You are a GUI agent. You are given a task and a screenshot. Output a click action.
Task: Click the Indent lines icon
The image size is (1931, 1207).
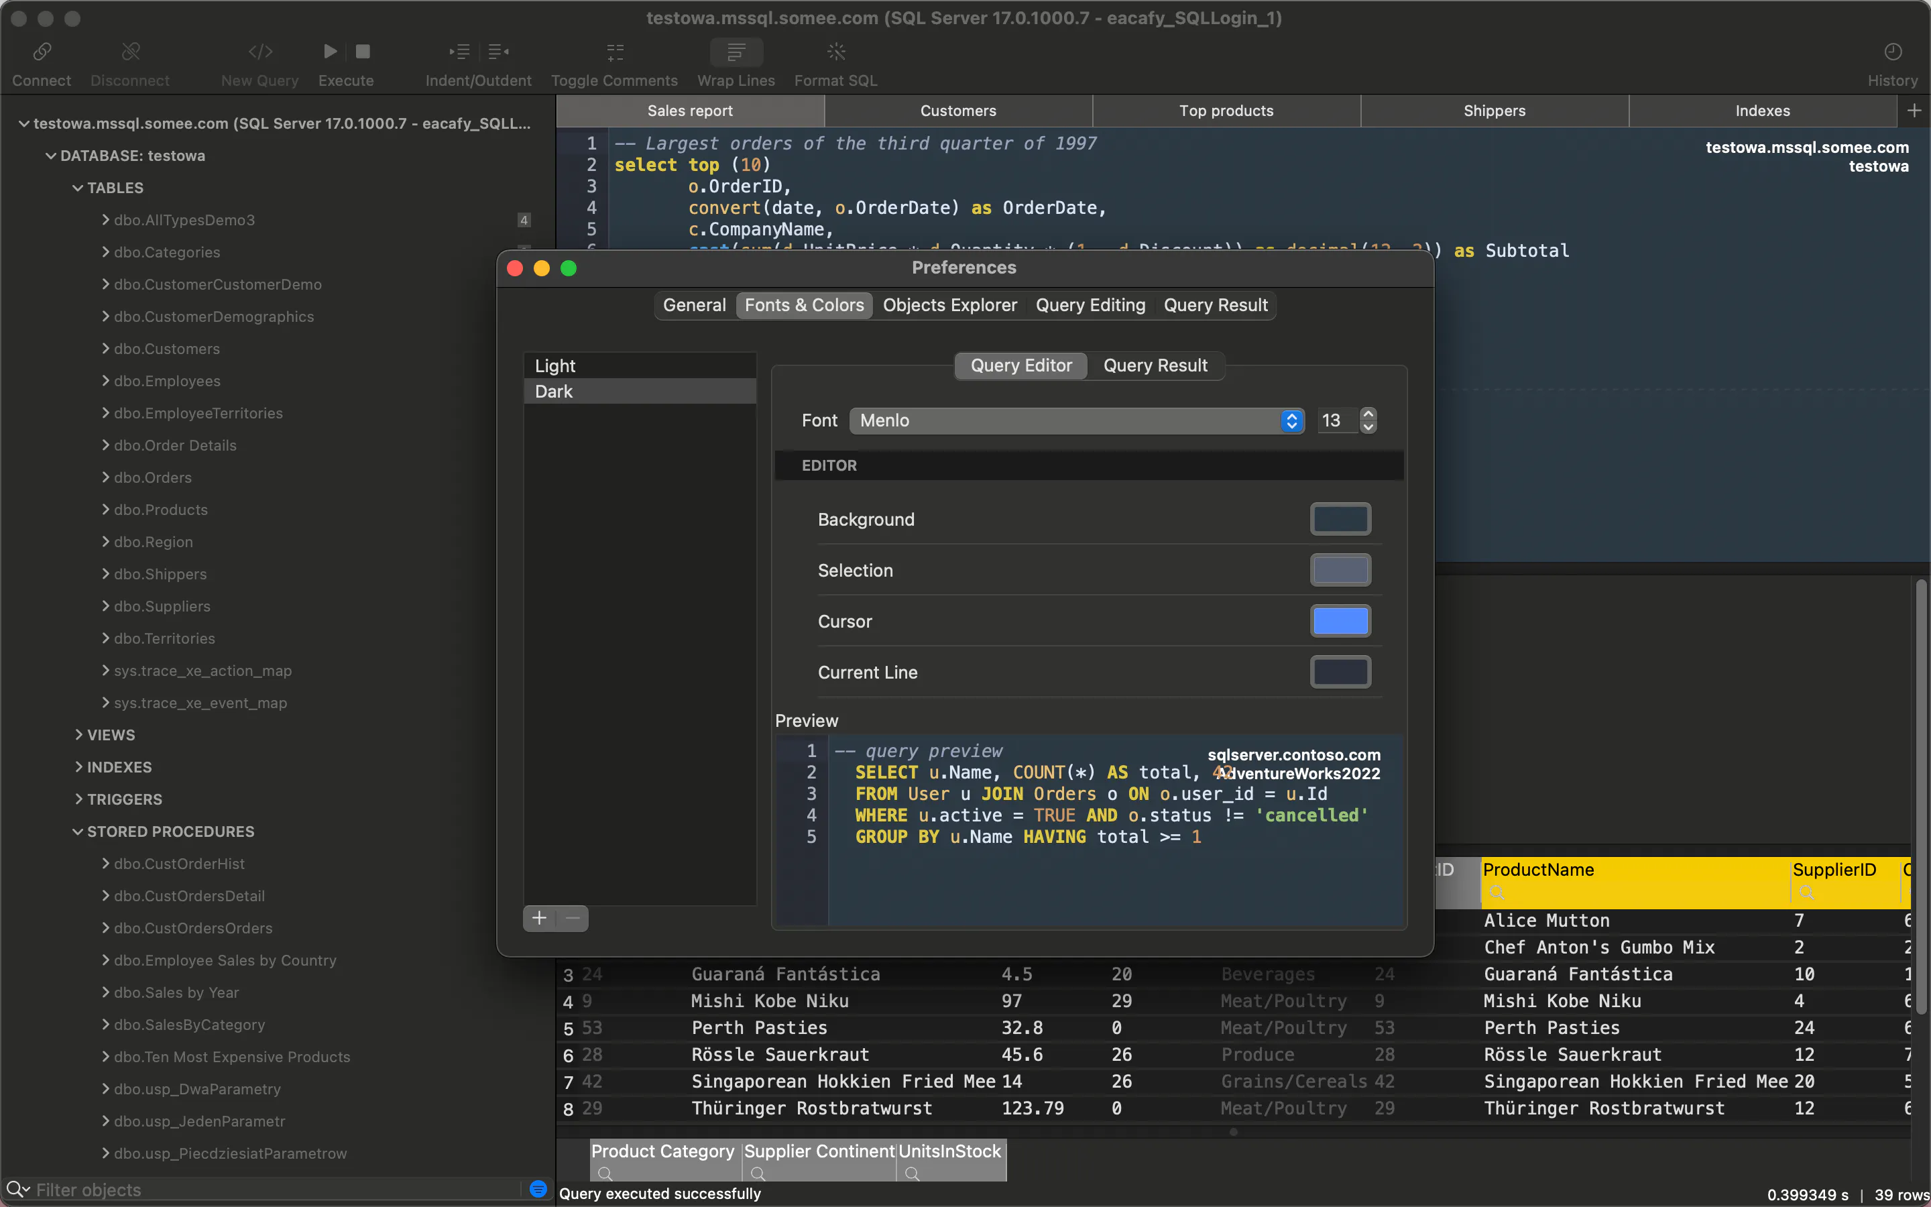click(x=459, y=52)
